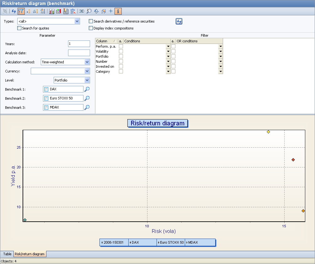The image size is (315, 264).
Task: Click the bar chart toolbar icon
Action: point(52,11)
